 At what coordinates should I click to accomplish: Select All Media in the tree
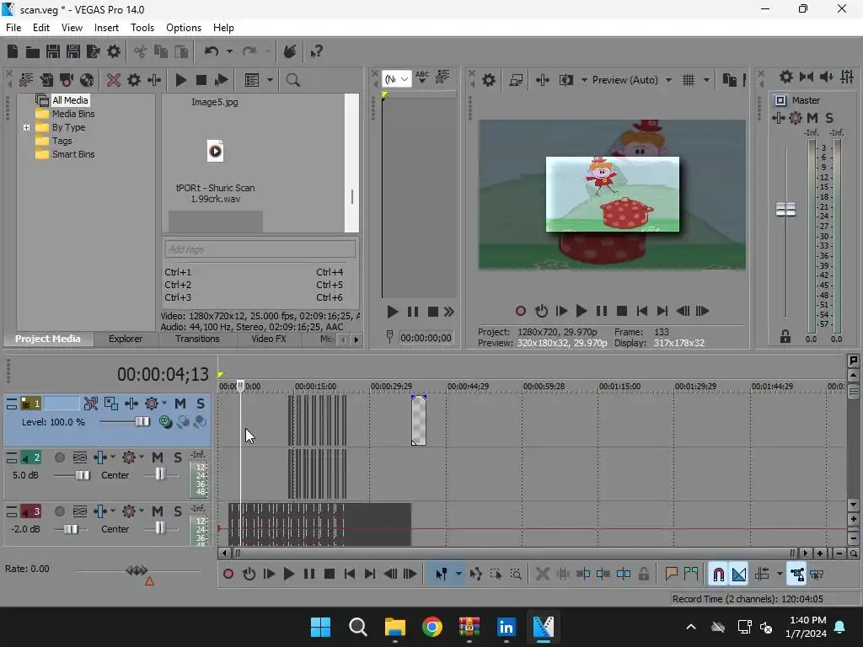70,101
